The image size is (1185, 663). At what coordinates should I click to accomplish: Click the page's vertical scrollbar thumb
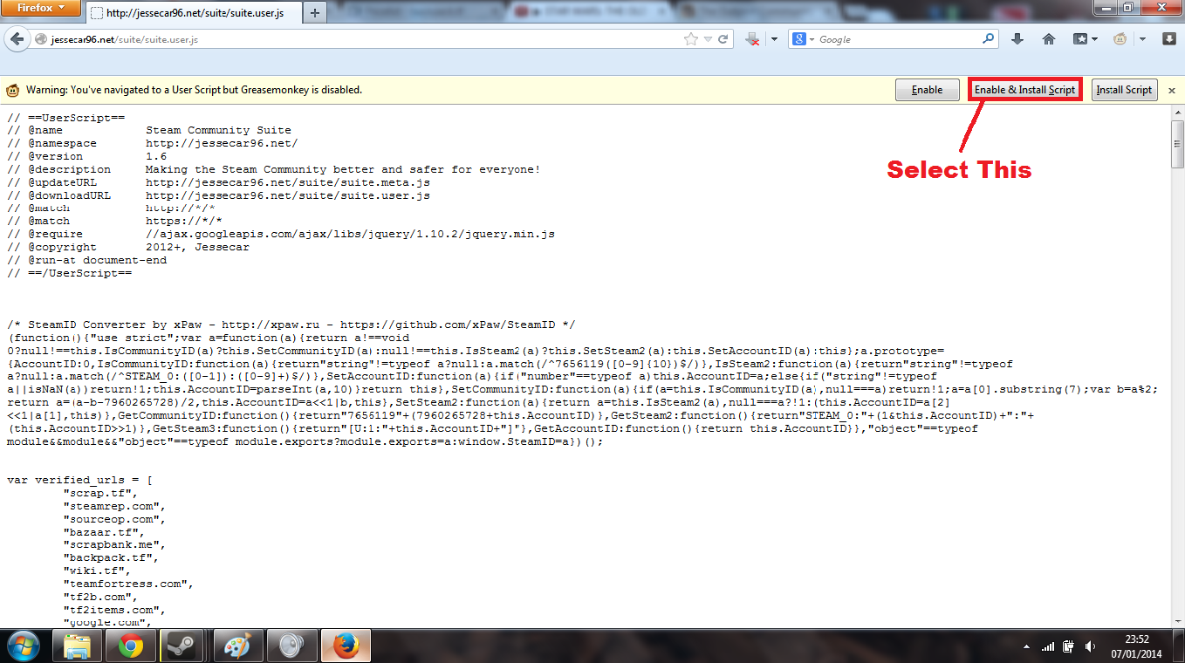point(1177,143)
